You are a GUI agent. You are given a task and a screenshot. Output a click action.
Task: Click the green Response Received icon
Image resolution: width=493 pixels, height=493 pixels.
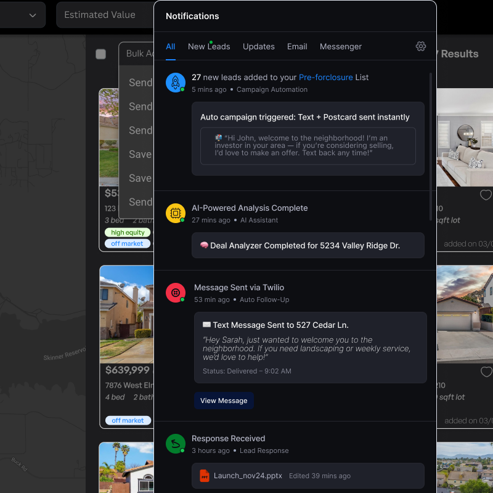click(176, 444)
